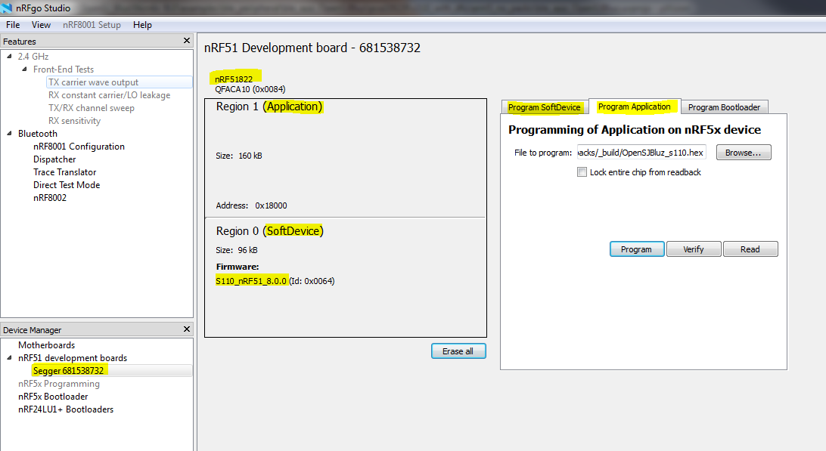The width and height of the screenshot is (826, 451).
Task: Open Dispatcher under Bluetooth
Action: tap(54, 159)
